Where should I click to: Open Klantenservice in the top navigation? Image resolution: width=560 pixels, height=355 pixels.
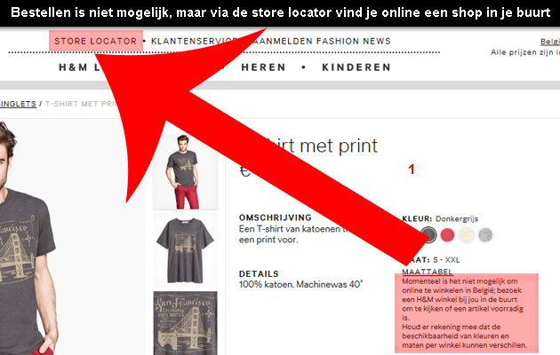195,42
